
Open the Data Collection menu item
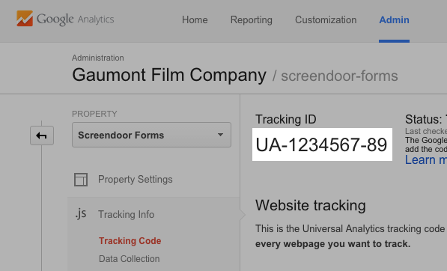129,259
